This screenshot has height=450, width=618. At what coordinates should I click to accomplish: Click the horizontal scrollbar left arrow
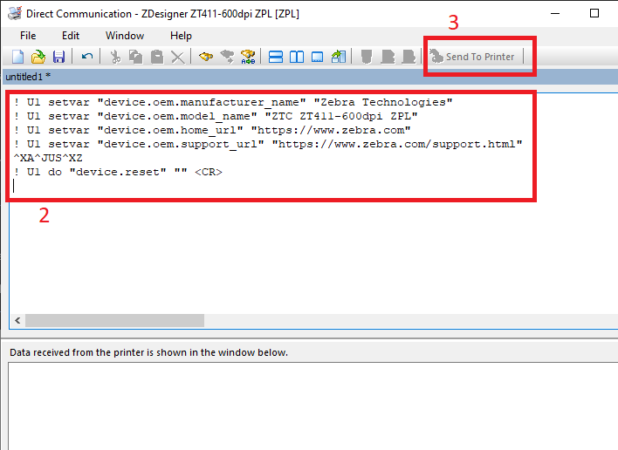pyautogui.click(x=17, y=320)
